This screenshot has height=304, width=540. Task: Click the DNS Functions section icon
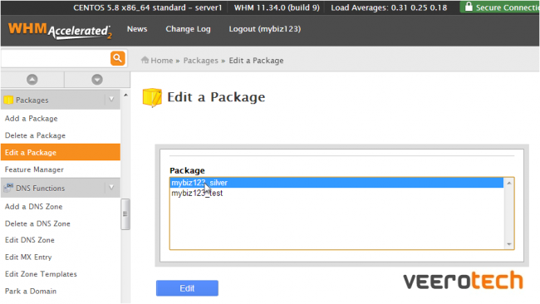click(x=8, y=188)
